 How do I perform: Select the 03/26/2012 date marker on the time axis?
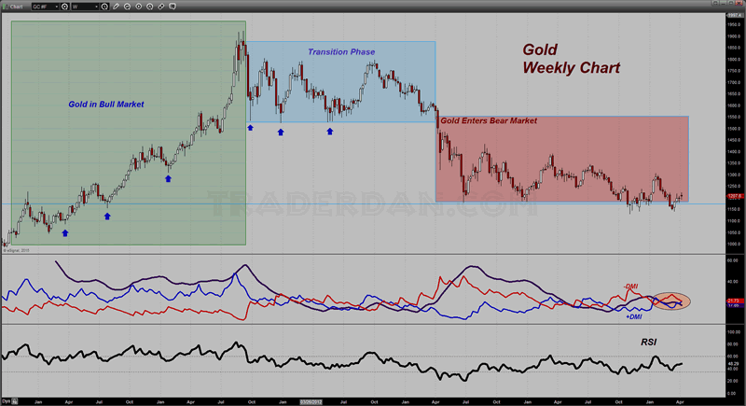(311, 401)
